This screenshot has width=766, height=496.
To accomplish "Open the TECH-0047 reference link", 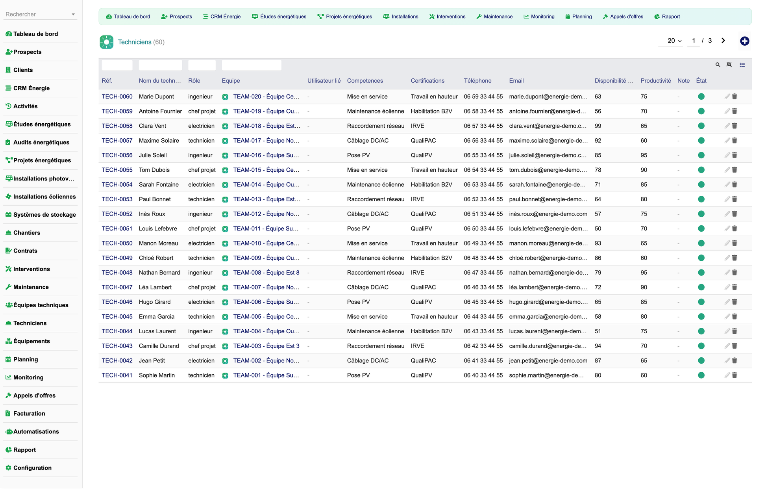I will tap(117, 287).
